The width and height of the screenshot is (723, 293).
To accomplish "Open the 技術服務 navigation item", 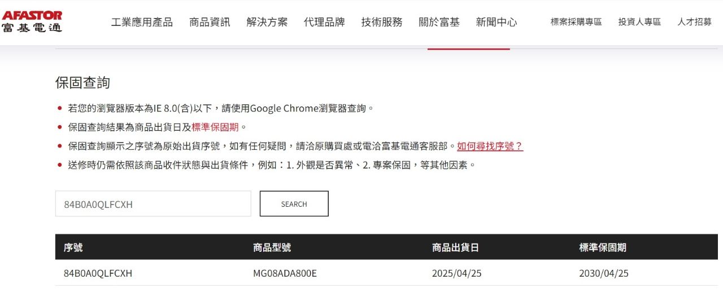I will pos(382,22).
